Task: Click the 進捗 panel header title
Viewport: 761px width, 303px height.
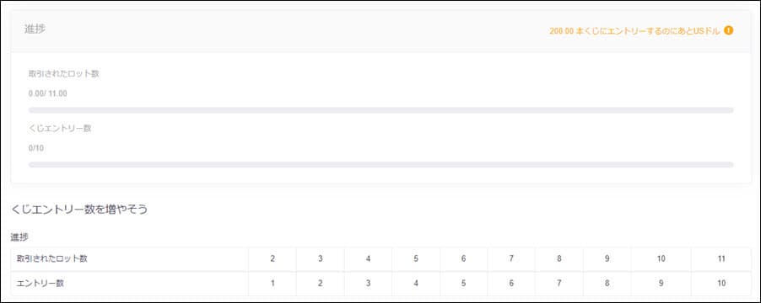Action: [x=35, y=29]
